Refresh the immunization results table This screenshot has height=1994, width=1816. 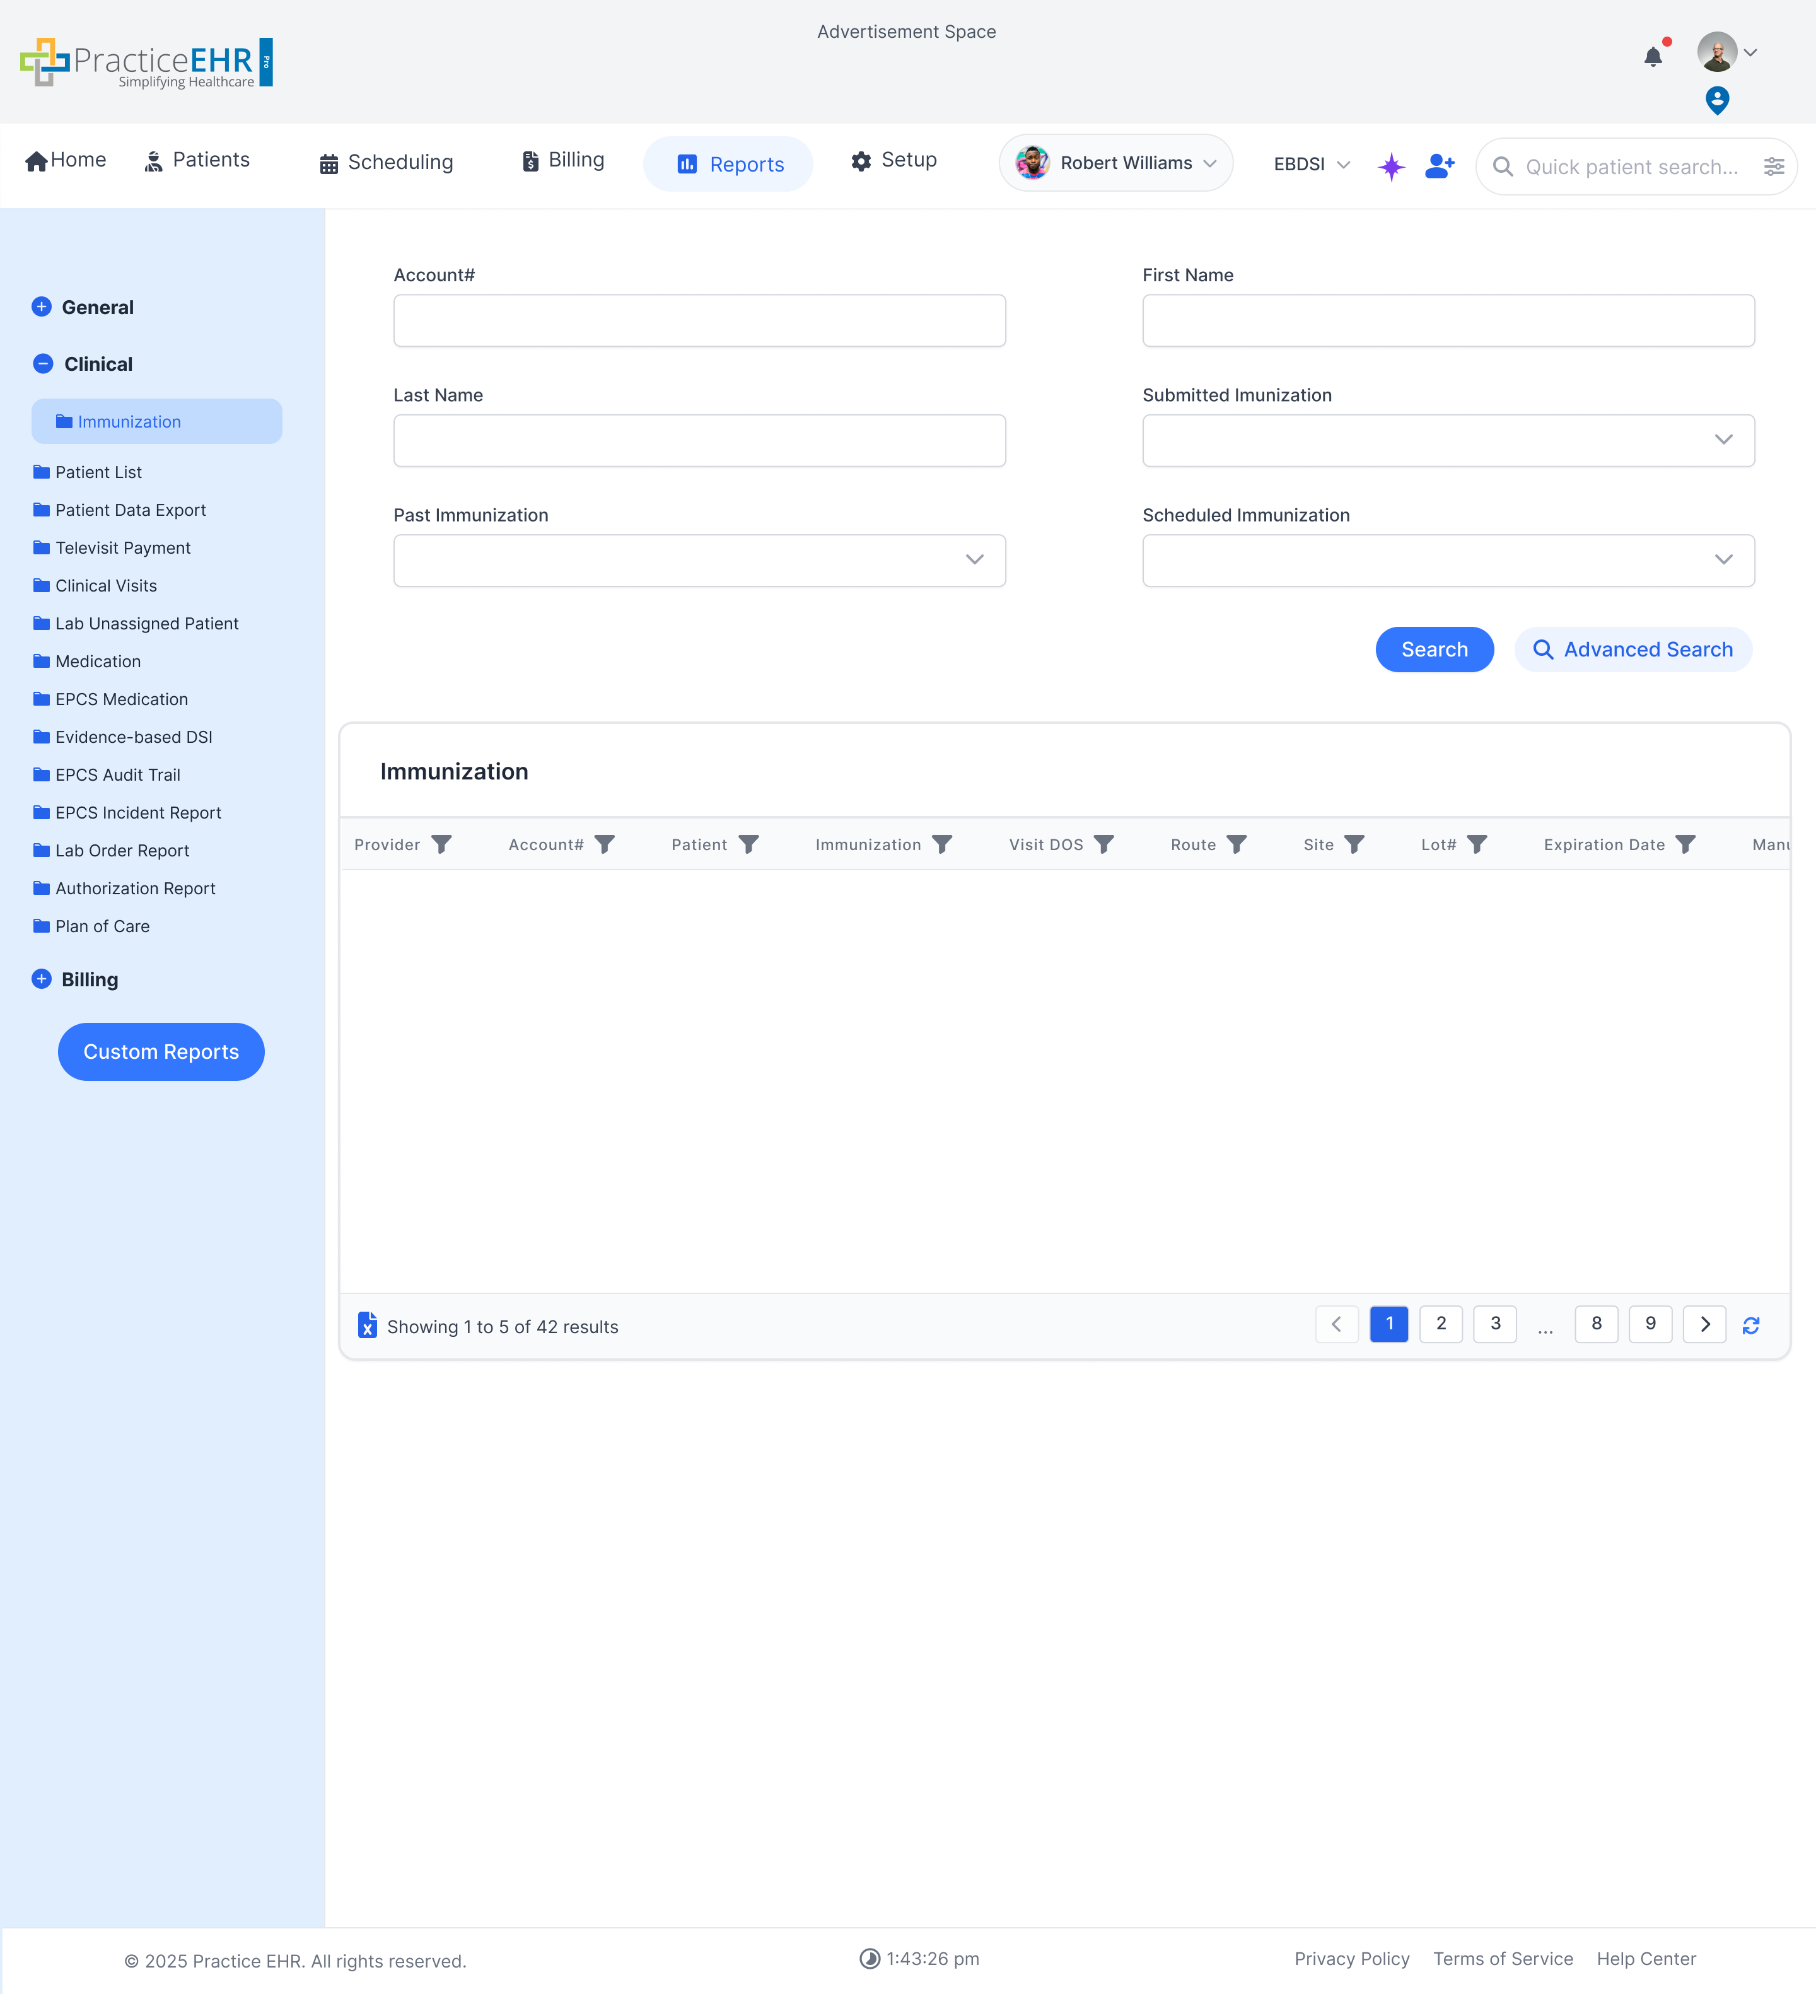(1750, 1326)
